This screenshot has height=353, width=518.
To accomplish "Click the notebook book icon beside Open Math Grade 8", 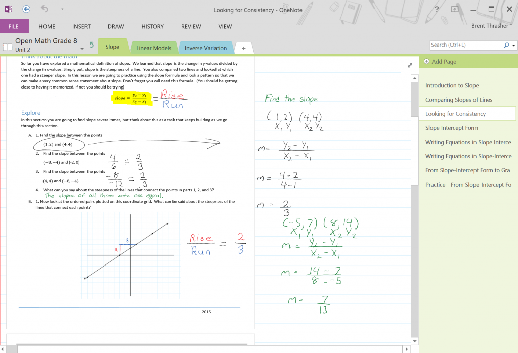I will pos(7,47).
